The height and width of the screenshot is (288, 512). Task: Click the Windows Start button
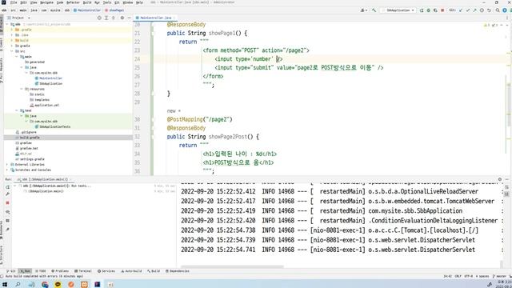[x=5, y=285]
